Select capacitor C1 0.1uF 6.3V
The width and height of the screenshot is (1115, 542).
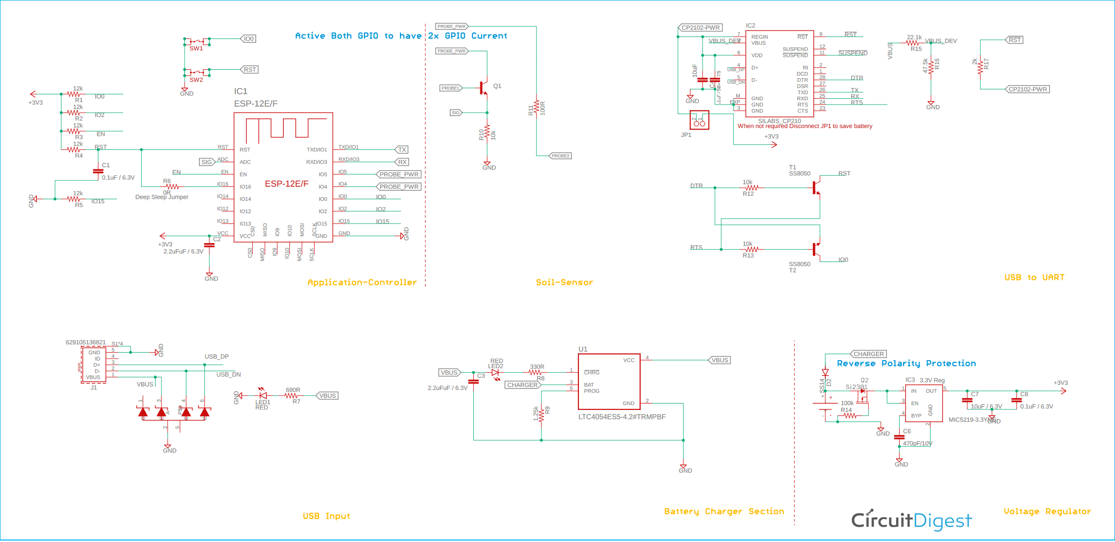click(98, 171)
